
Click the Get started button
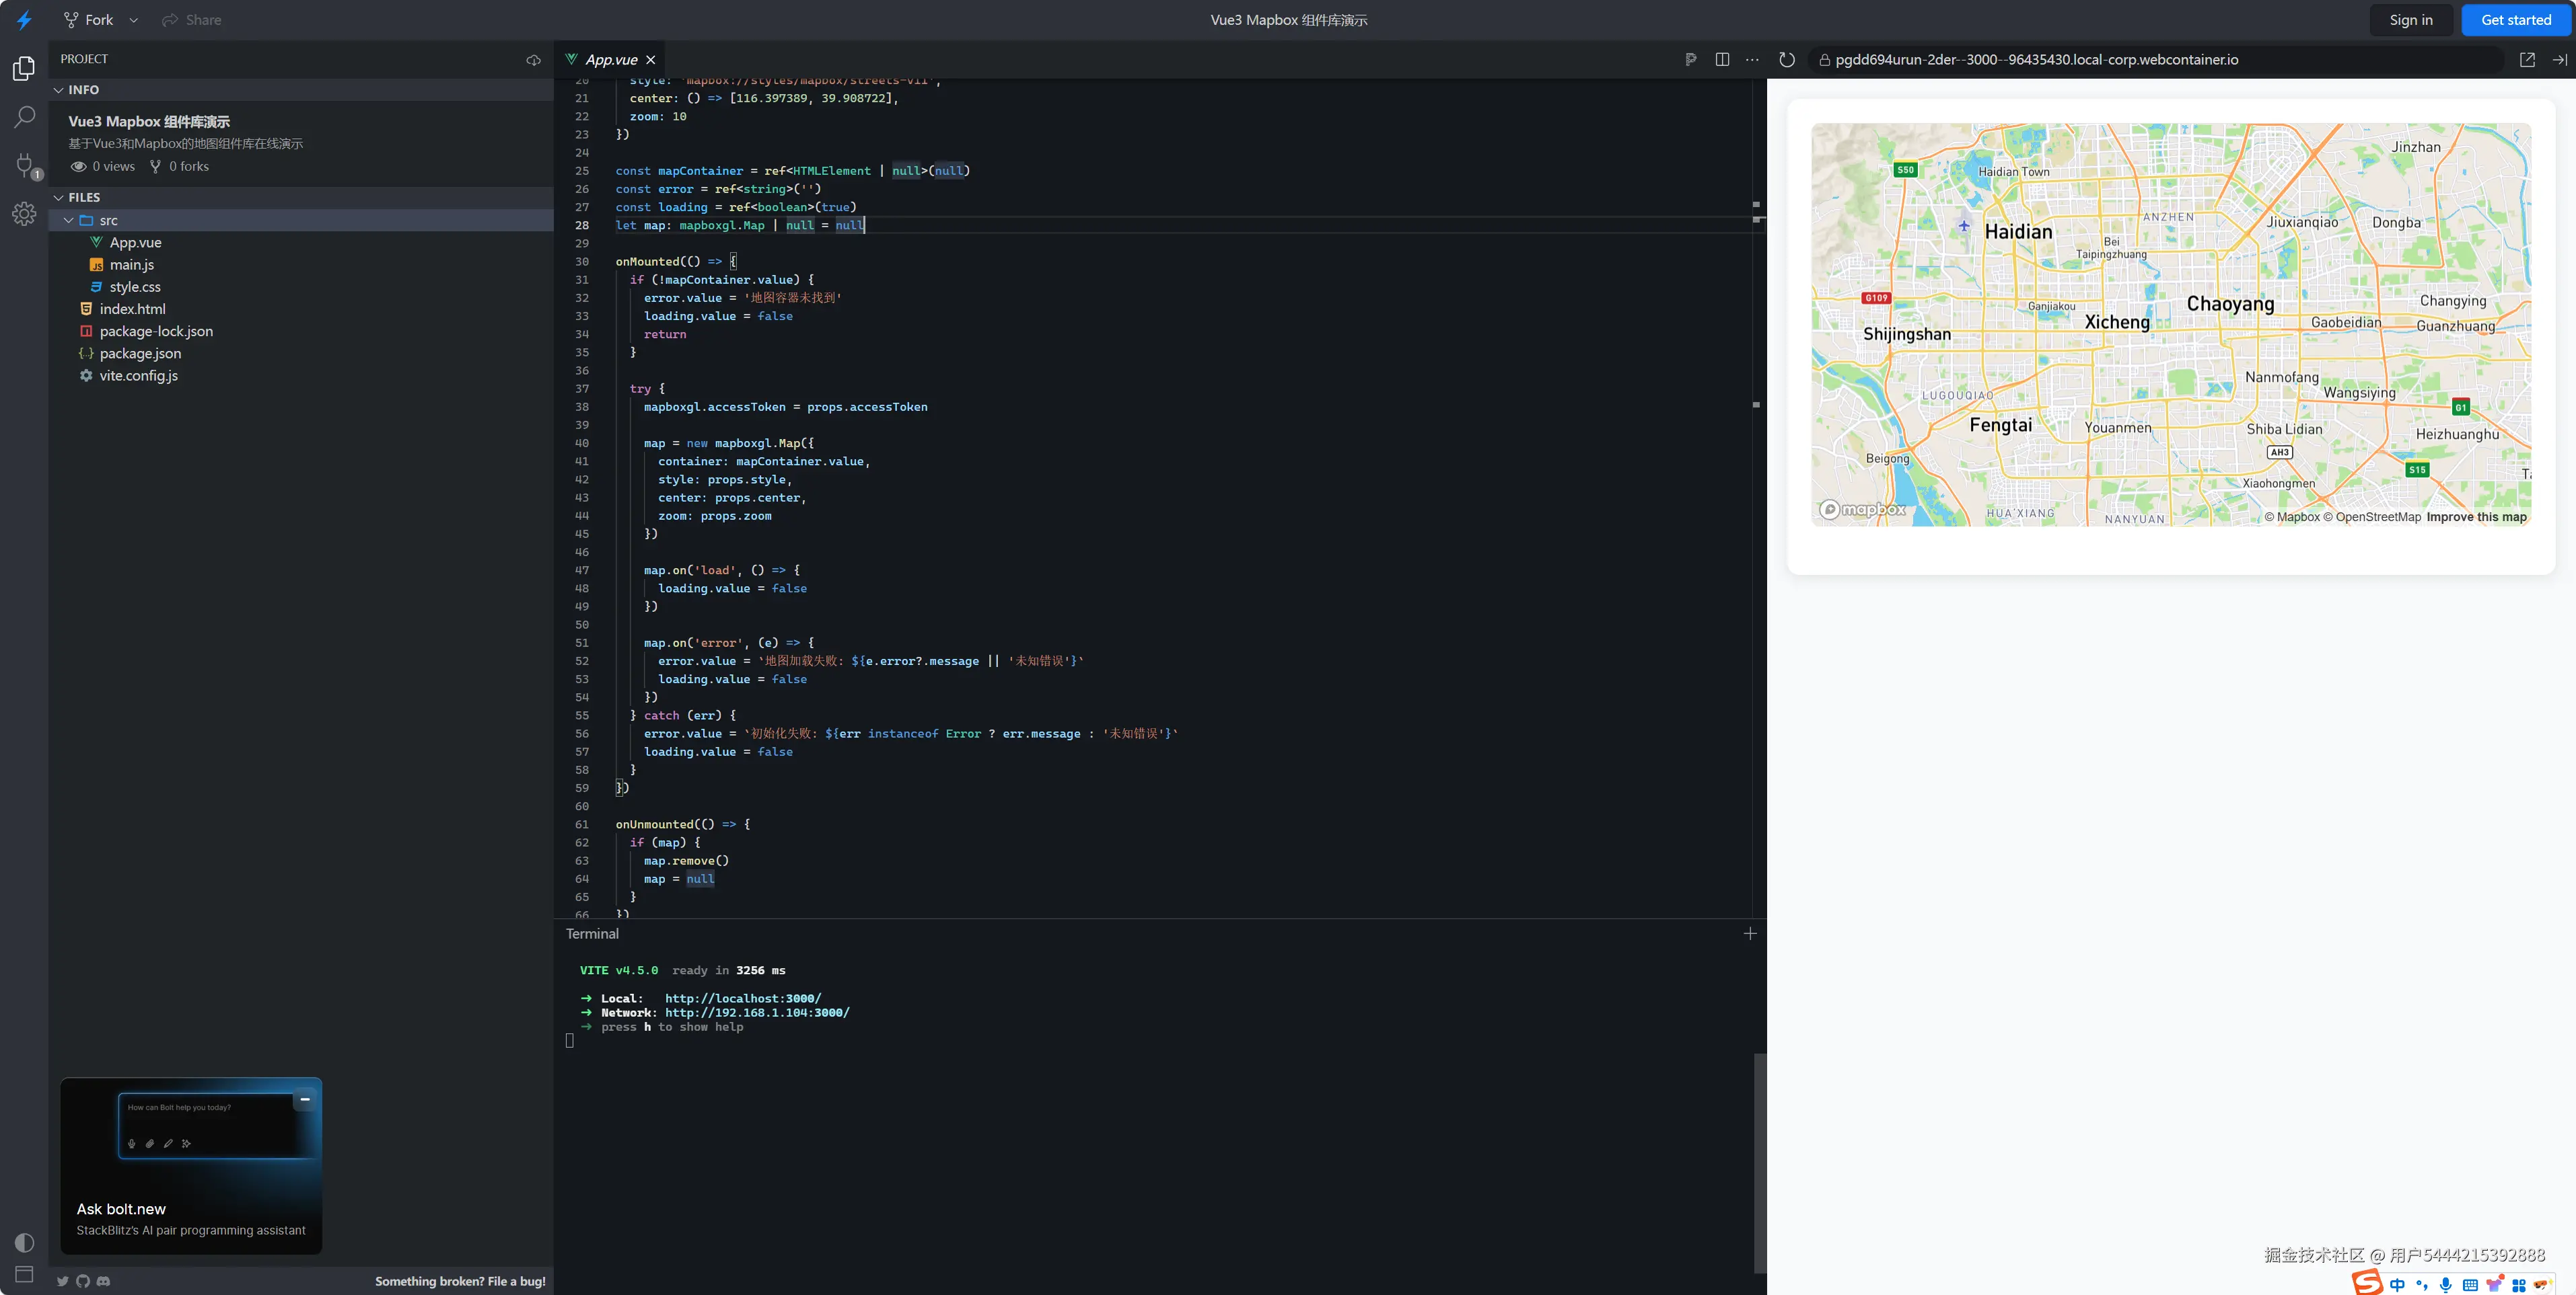2515,20
